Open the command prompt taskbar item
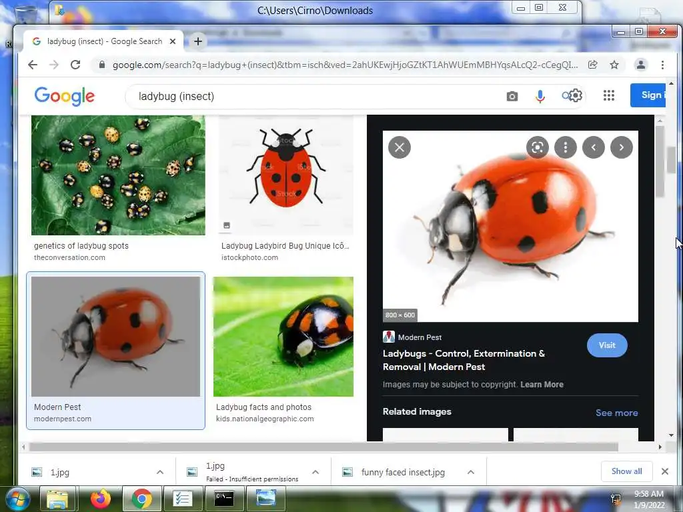This screenshot has height=512, width=683. tap(224, 499)
